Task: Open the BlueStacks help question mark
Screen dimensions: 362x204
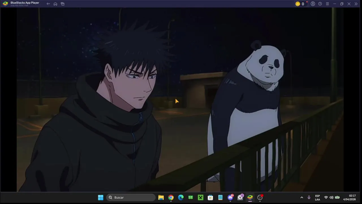Action: (320, 4)
